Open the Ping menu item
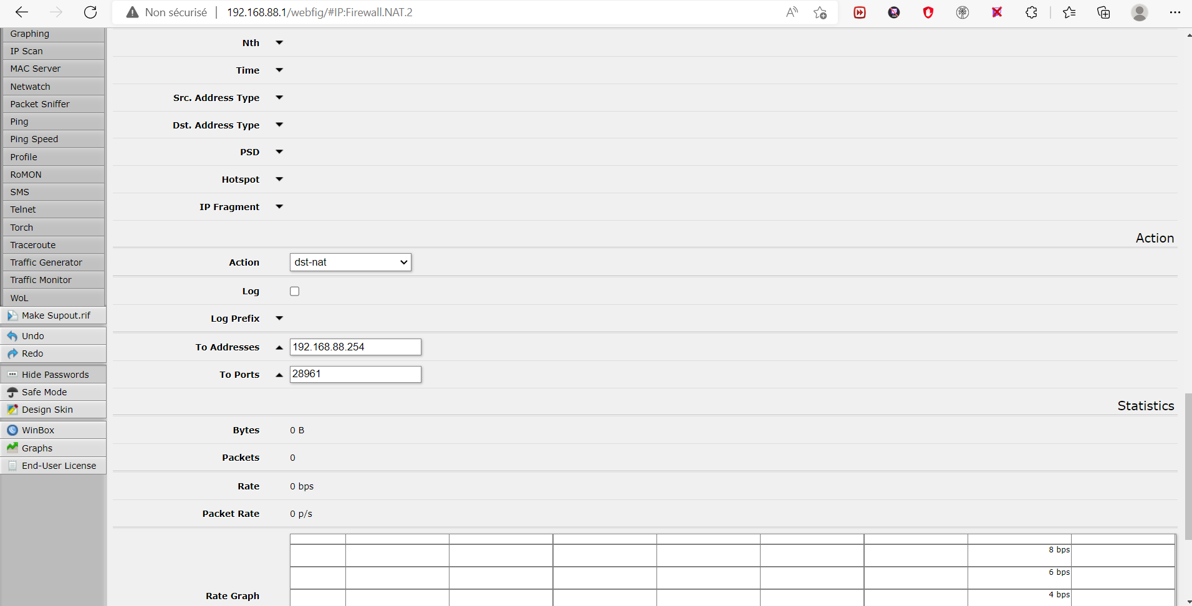Screen dimensions: 1192x606 53,122
